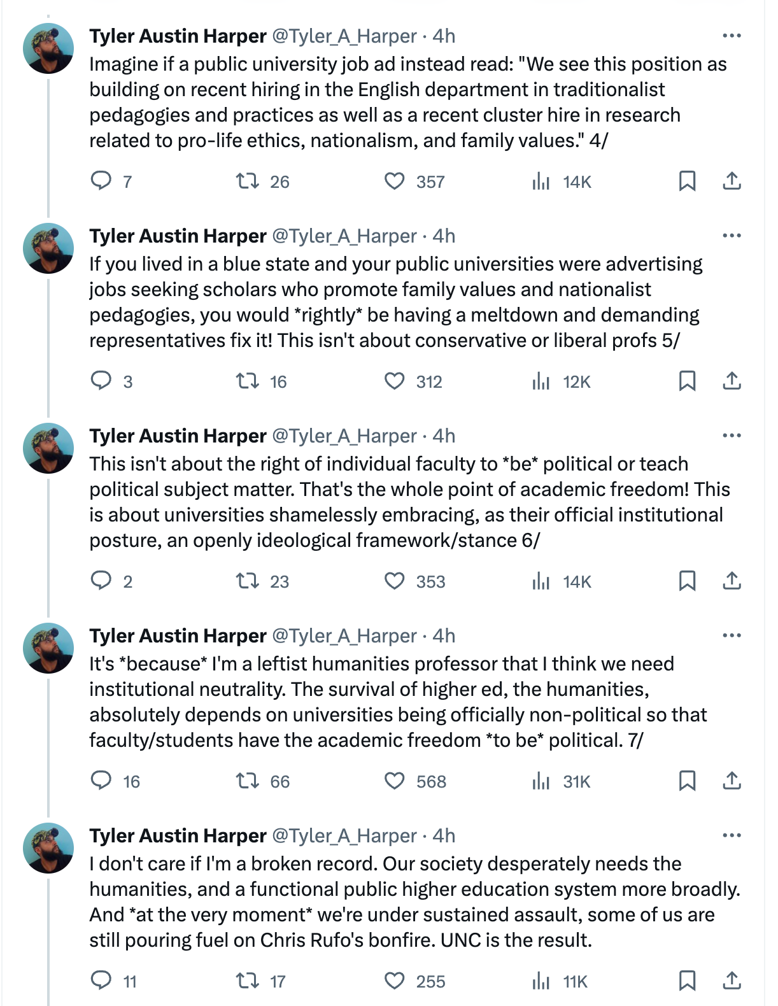Open the more options menu on the last tweet
The height and width of the screenshot is (1006, 778).
(732, 835)
